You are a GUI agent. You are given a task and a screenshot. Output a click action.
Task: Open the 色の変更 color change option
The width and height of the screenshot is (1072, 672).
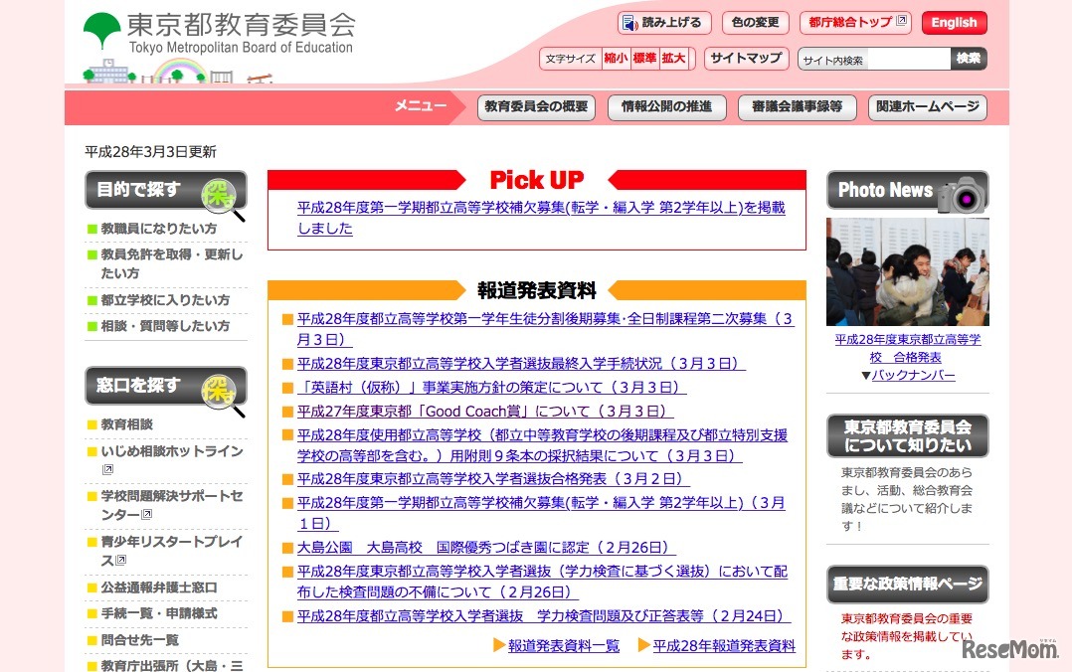754,22
